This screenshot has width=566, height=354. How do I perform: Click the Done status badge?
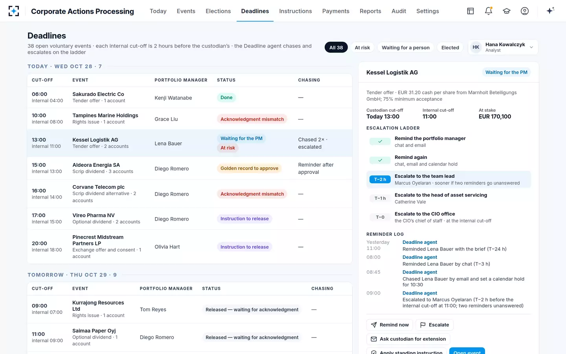[226, 98]
